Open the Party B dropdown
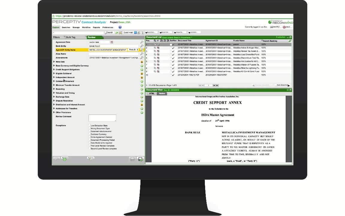Image resolution: width=345 pixels, height=216 pixels. (133, 50)
